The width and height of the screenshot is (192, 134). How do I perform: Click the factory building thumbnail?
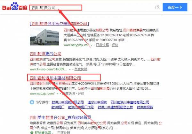click(44, 37)
